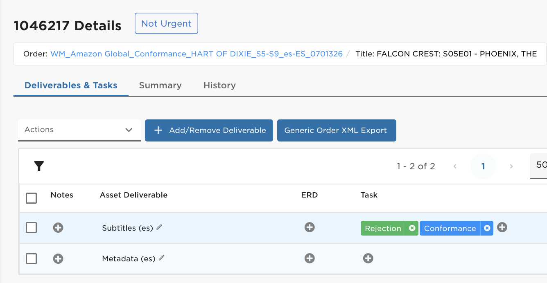Open the WM_Amazon Global_Conformance order link
The height and width of the screenshot is (283, 547).
[197, 54]
